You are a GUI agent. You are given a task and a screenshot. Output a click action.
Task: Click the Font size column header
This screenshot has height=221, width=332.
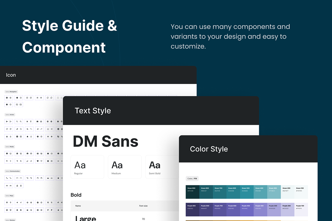click(x=143, y=206)
